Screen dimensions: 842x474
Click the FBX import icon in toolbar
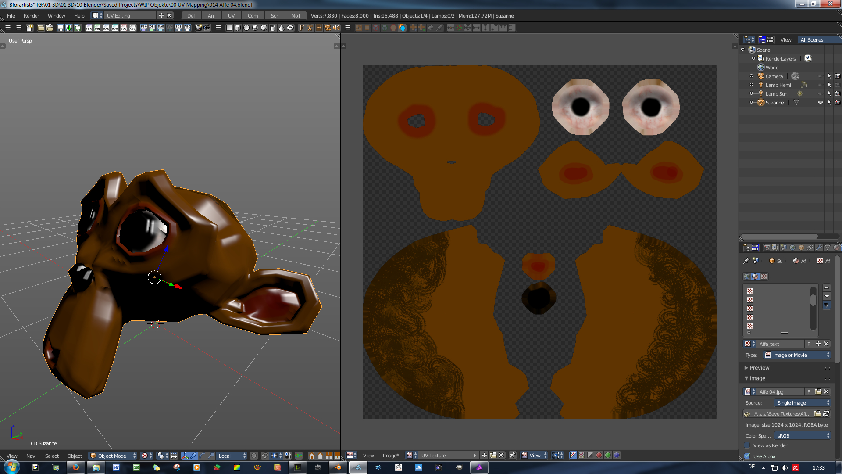tap(89, 28)
